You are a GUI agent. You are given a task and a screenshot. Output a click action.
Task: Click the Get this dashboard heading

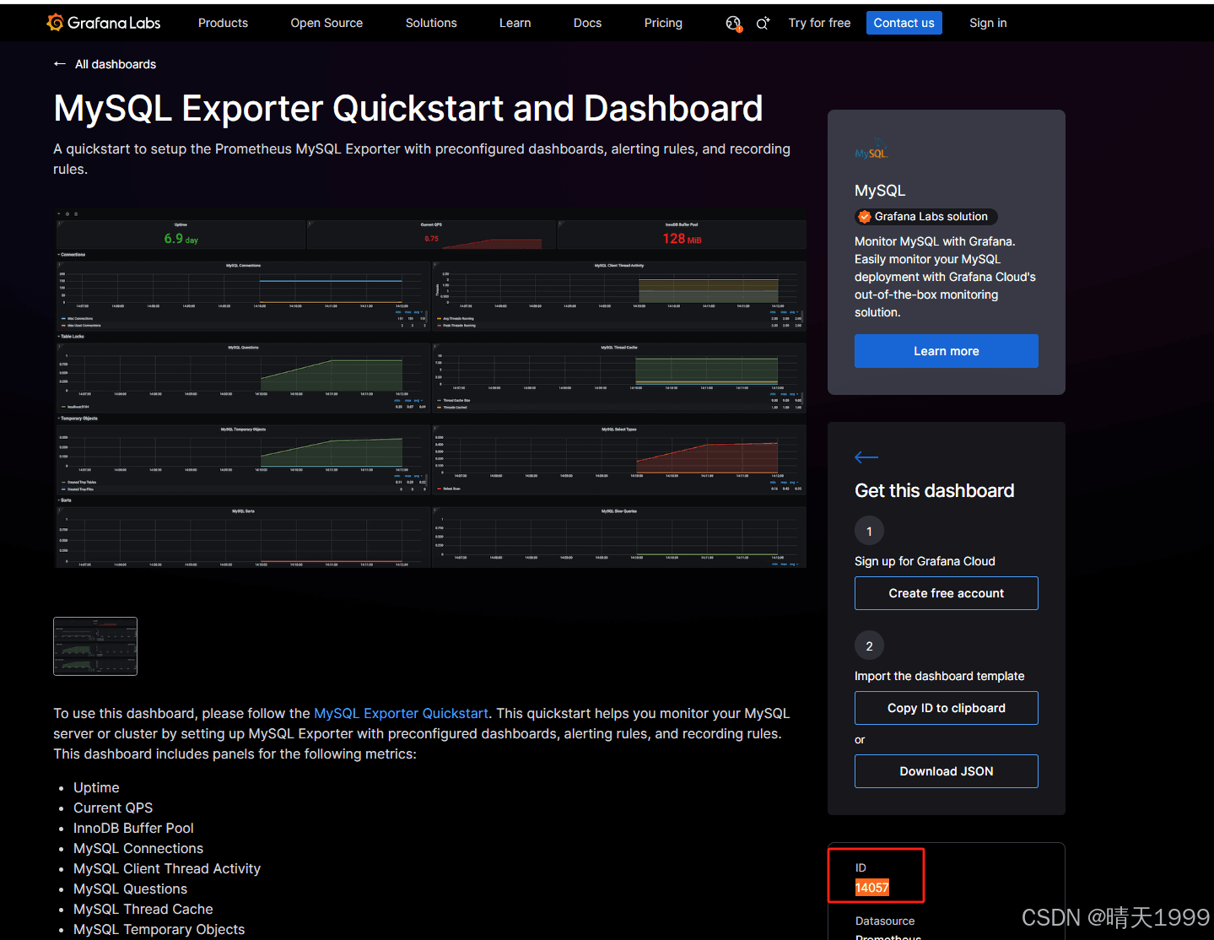pos(934,490)
